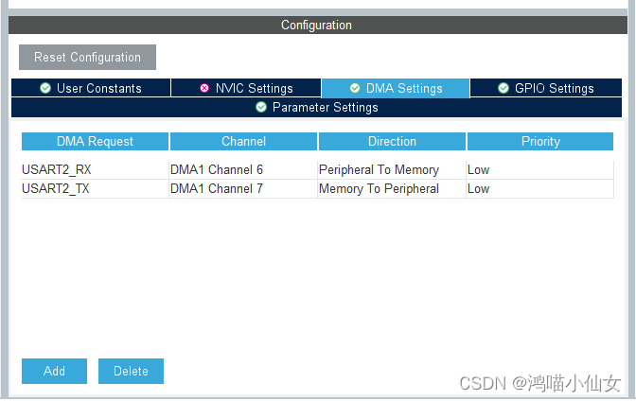Click the green check icon beside Parameter Settings

(261, 107)
